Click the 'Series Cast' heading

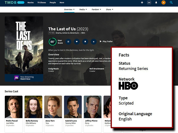tap(11, 91)
